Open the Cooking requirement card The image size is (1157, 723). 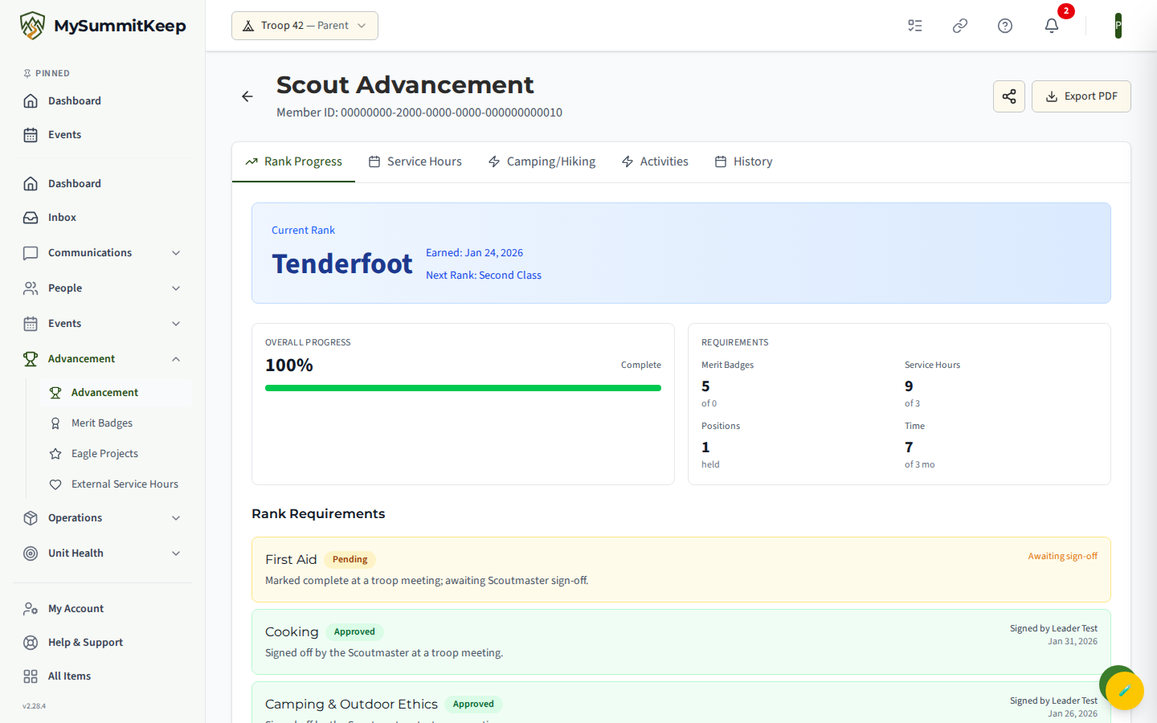pos(681,642)
